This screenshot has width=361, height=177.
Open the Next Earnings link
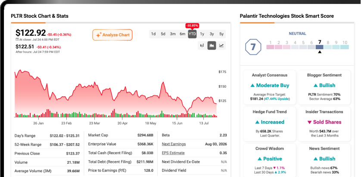(174, 144)
